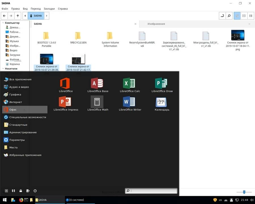Switch to list view
This screenshot has height=204, width=255.
click(x=244, y=16)
